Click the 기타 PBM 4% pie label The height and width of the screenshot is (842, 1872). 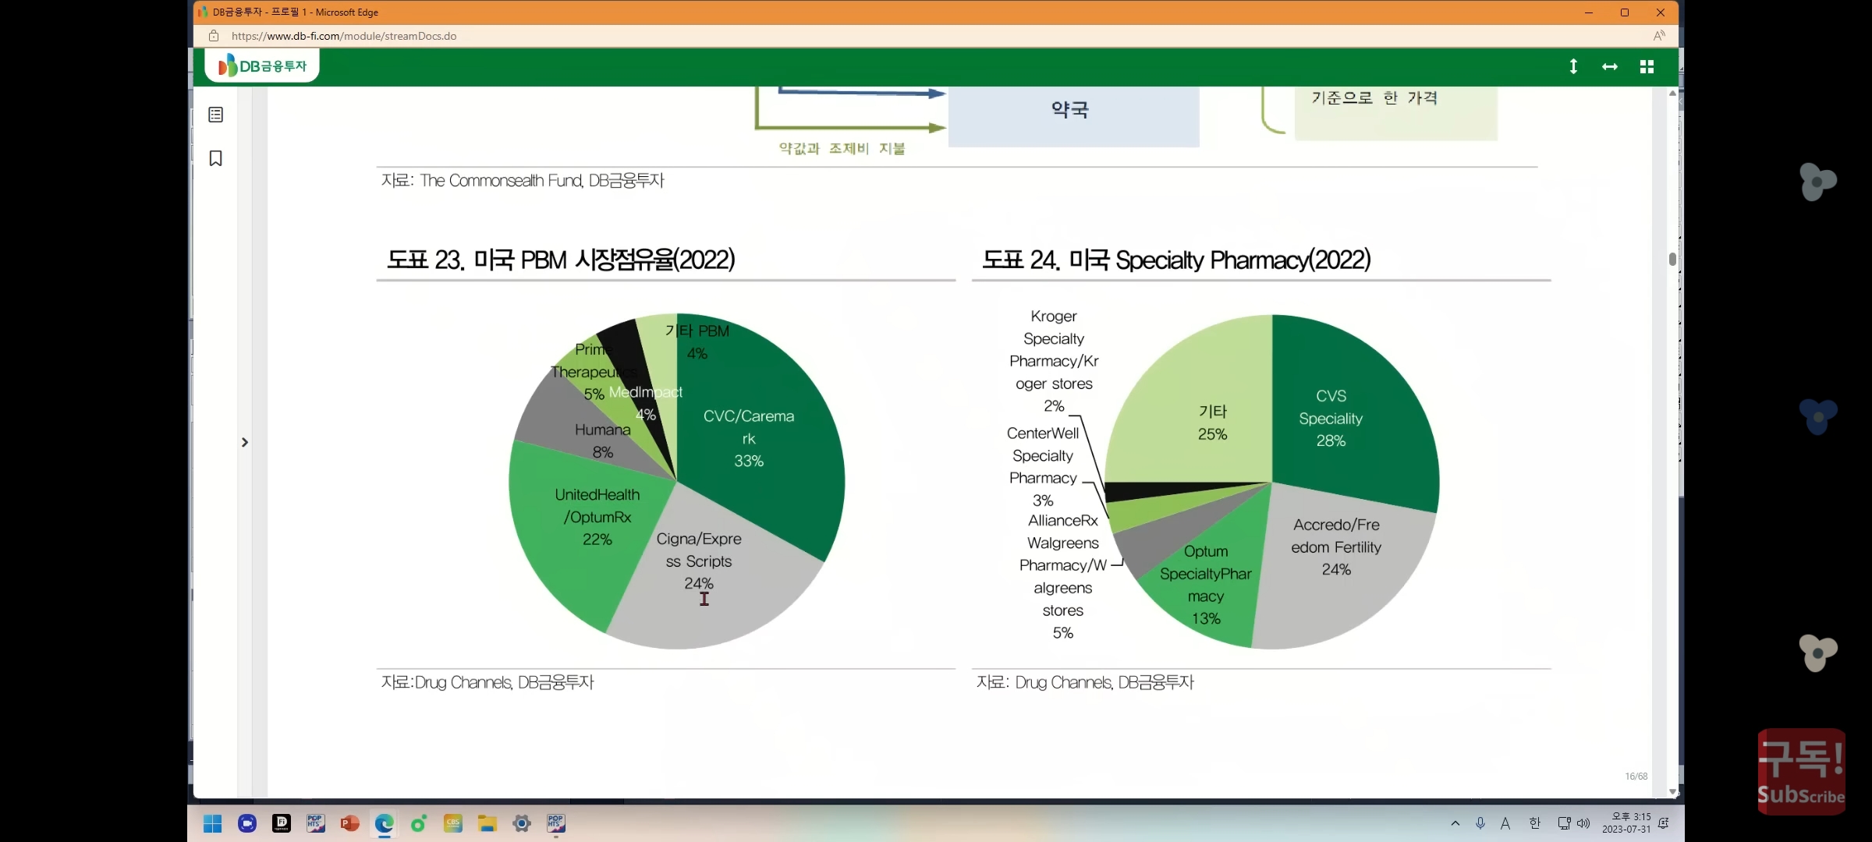697,341
